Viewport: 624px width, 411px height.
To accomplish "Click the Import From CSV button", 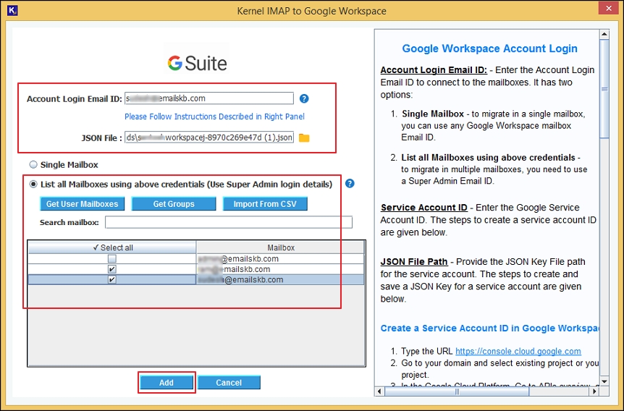I will point(265,204).
